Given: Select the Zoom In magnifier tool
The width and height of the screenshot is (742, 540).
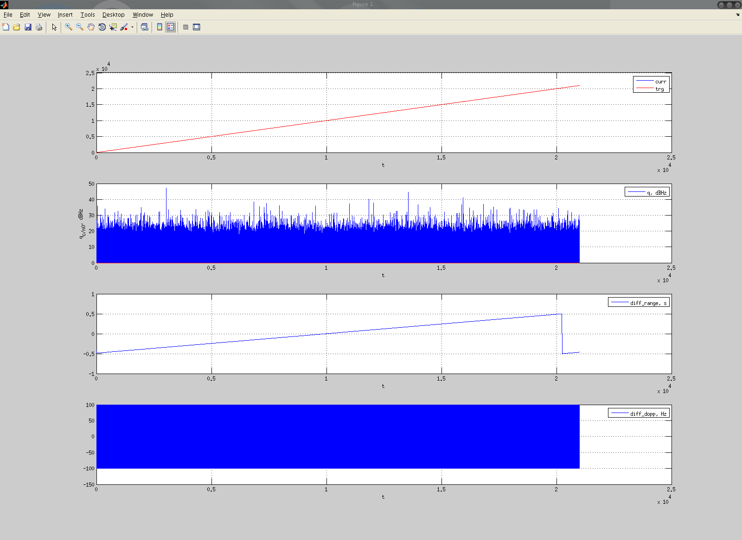Looking at the screenshot, I should [x=69, y=27].
